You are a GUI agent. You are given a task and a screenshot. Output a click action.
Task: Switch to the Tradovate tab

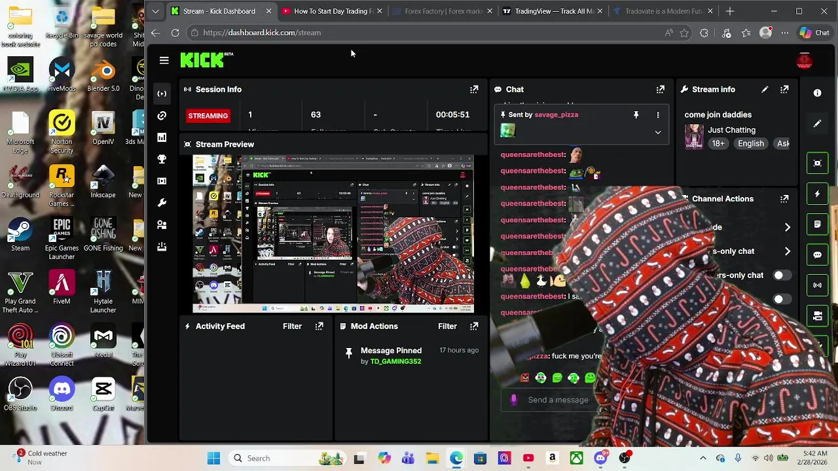coord(663,11)
